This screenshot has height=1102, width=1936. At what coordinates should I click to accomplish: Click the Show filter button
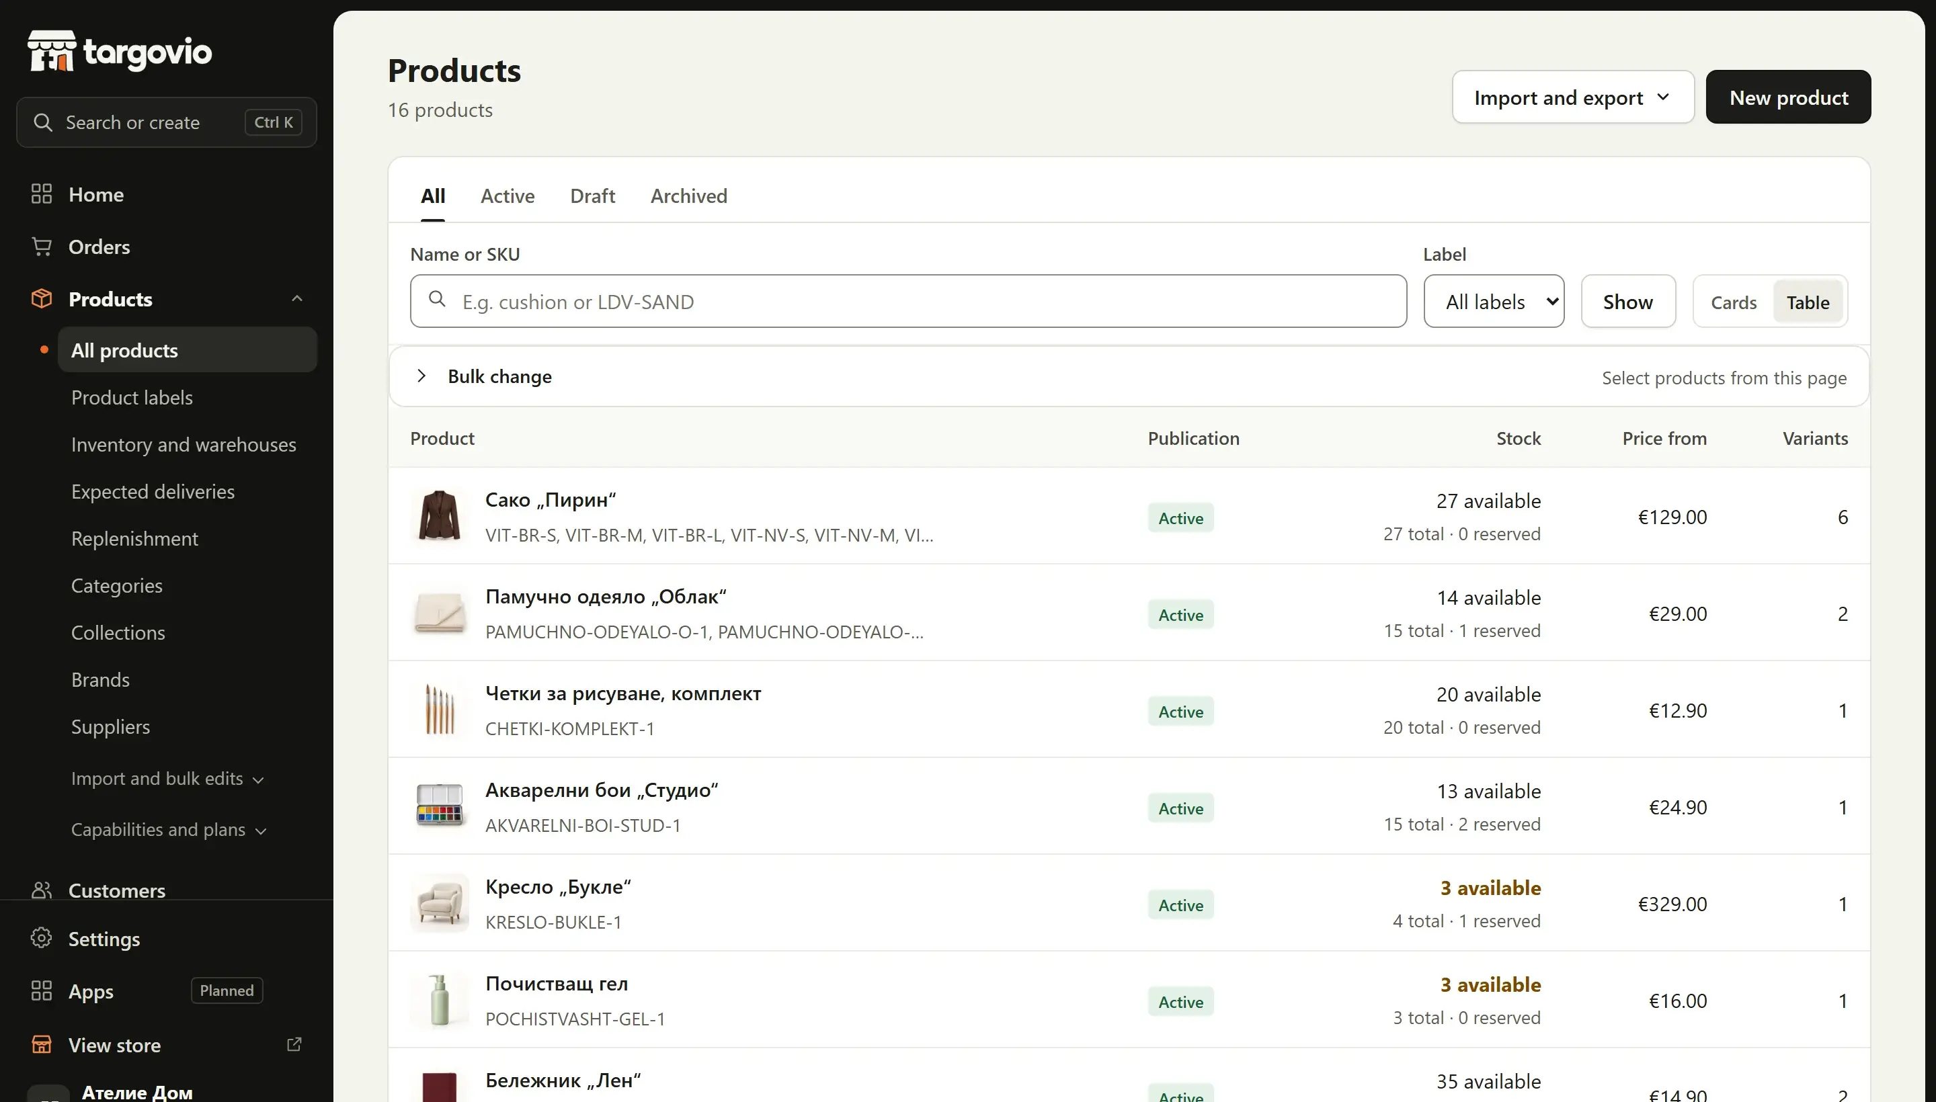point(1628,302)
